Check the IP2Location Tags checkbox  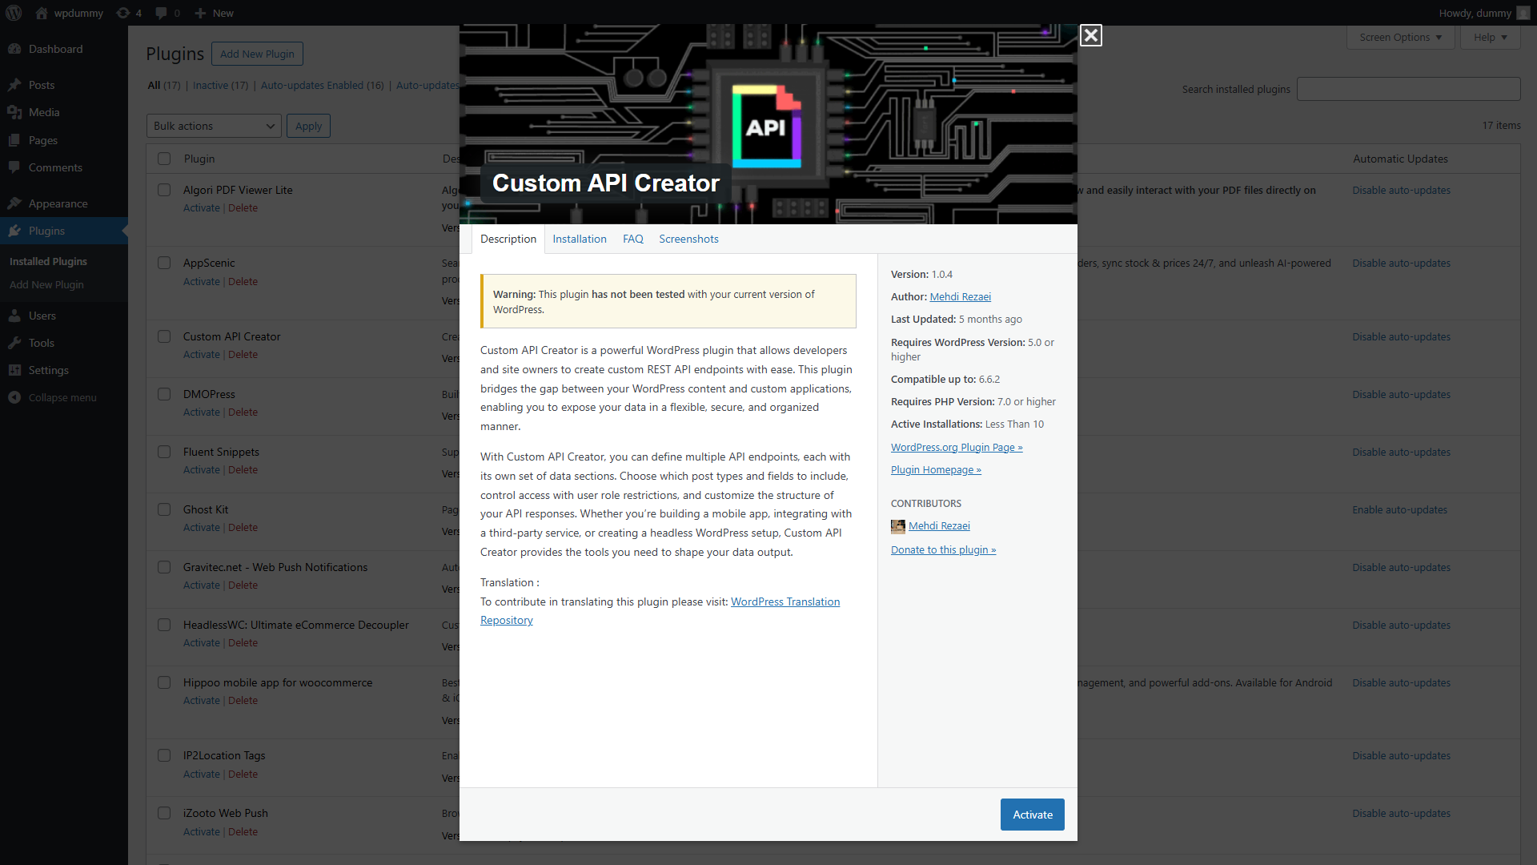[x=164, y=755]
